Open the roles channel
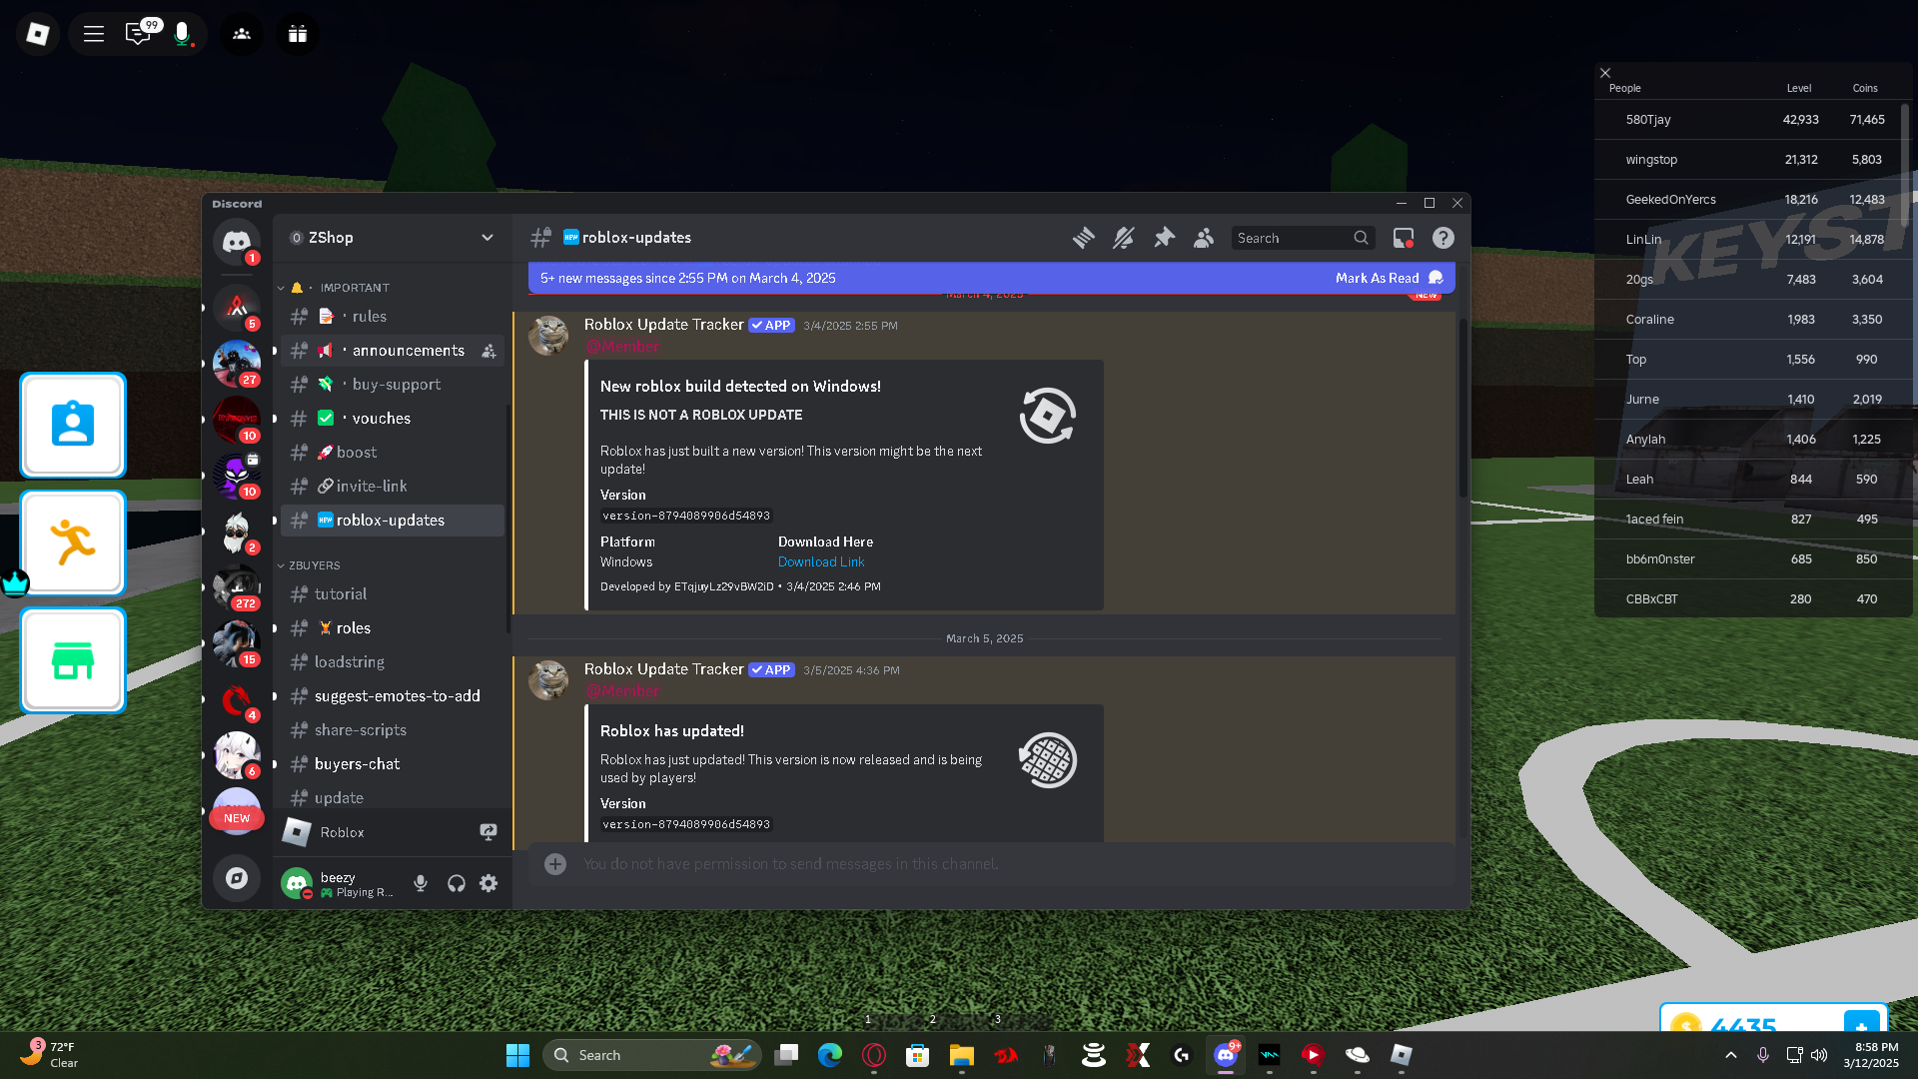The height and width of the screenshot is (1079, 1918). [393, 628]
